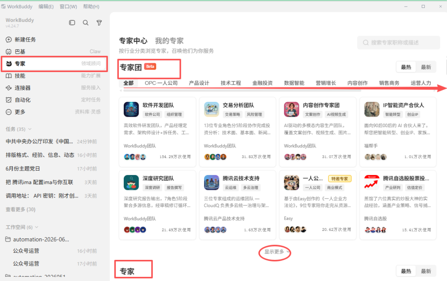Image resolution: width=447 pixels, height=281 pixels.
Task: Click the 软件公司 tag on 软件开发团队
Action: click(x=152, y=115)
